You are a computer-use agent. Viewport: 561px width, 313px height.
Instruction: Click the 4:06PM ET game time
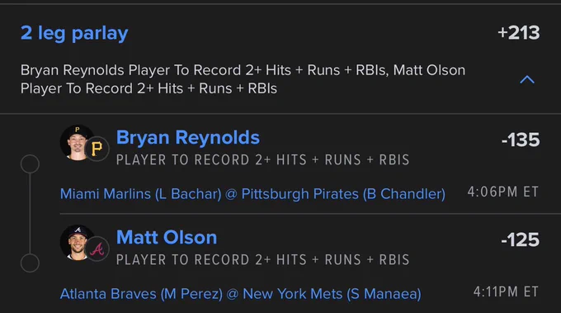[x=502, y=192]
